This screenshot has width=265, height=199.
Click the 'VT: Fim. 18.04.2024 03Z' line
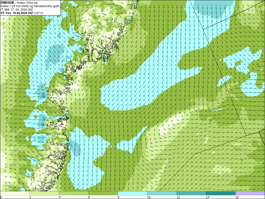(x=17, y=13)
